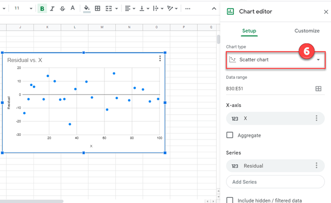Expand merge cells options arrow
Viewport: 331px width, 203px height.
click(x=117, y=8)
